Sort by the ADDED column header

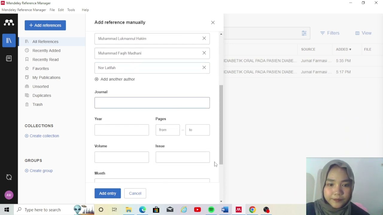(x=344, y=49)
